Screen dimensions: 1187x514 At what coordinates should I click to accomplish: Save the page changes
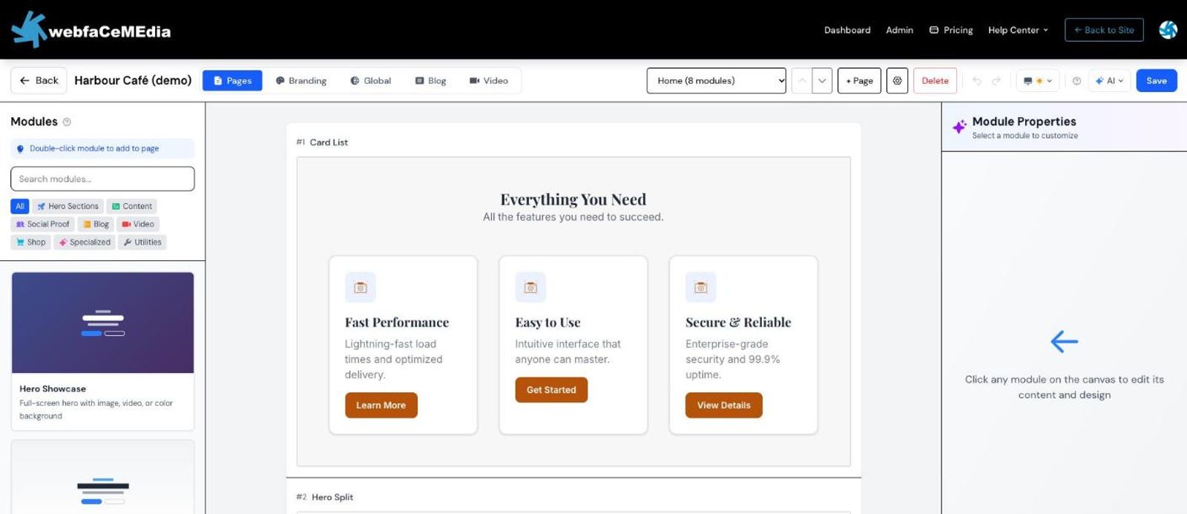[1157, 80]
